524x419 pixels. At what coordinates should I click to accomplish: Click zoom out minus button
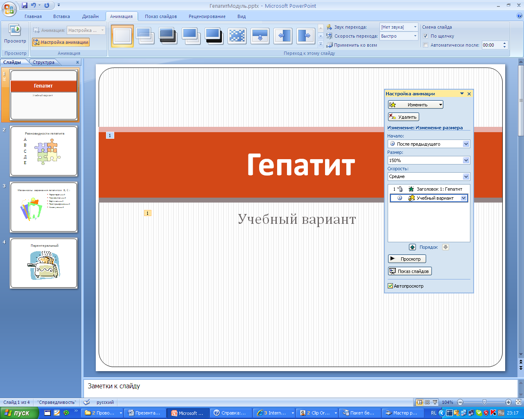coord(460,402)
